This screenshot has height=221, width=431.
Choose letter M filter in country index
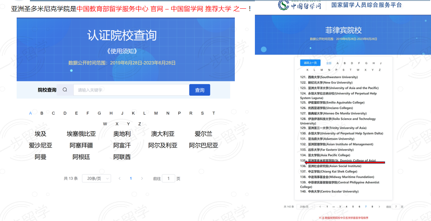click(156, 113)
